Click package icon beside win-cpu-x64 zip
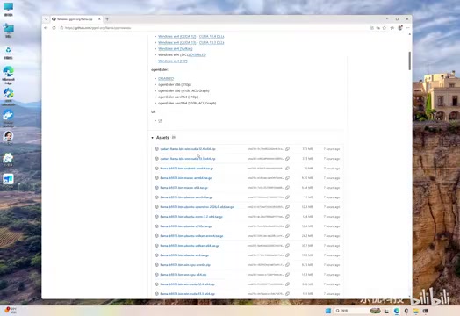 [157, 275]
